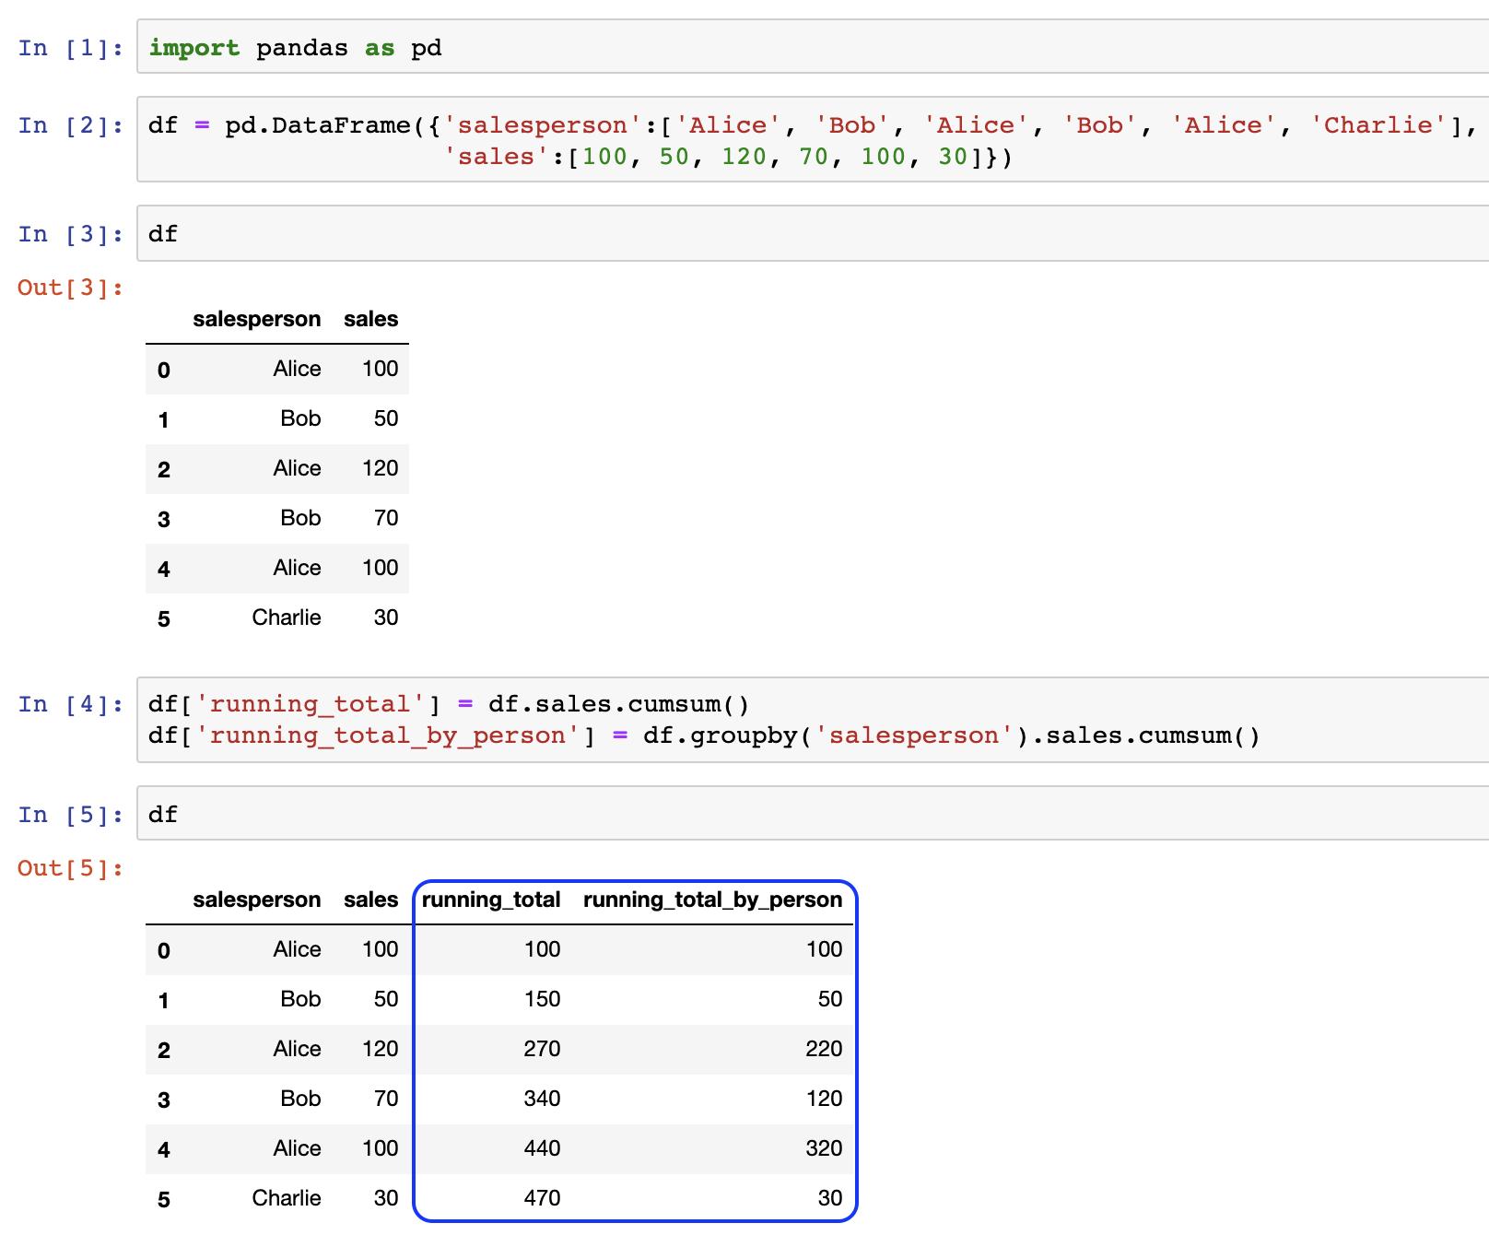Click the 'Charlie' string in cell two
The height and width of the screenshot is (1235, 1489).
pyautogui.click(x=1378, y=125)
